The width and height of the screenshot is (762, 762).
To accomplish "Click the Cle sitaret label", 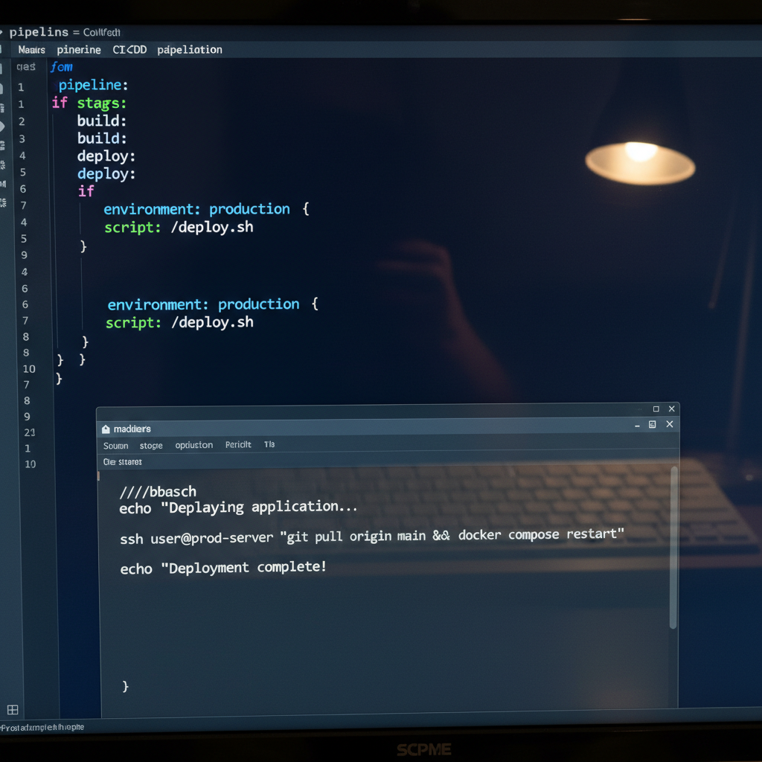I will pyautogui.click(x=123, y=462).
